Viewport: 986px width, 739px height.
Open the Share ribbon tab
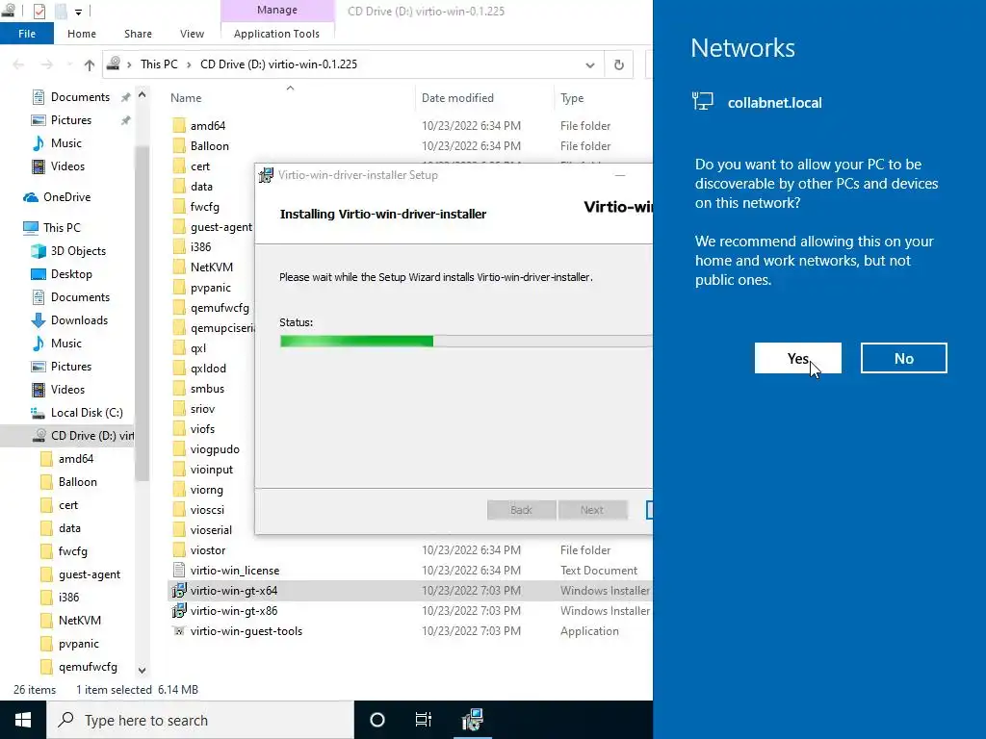point(138,34)
